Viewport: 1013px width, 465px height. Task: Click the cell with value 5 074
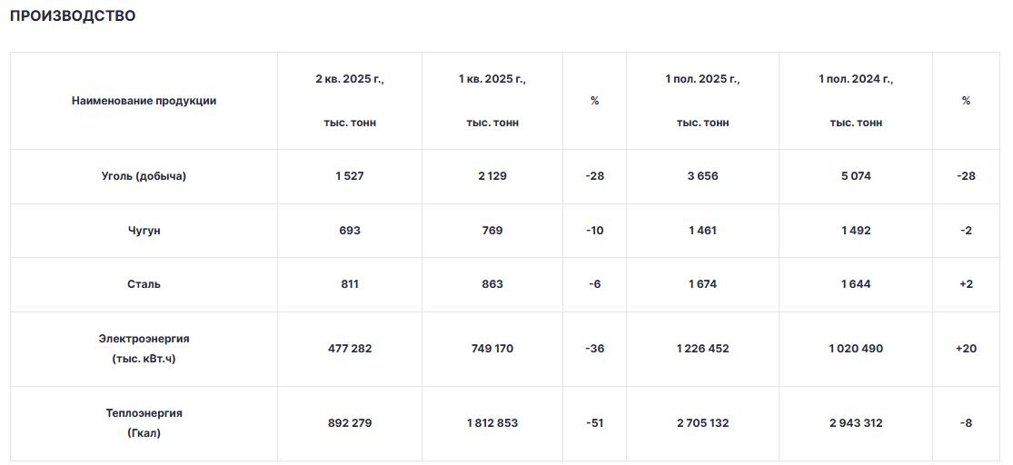[x=855, y=176]
